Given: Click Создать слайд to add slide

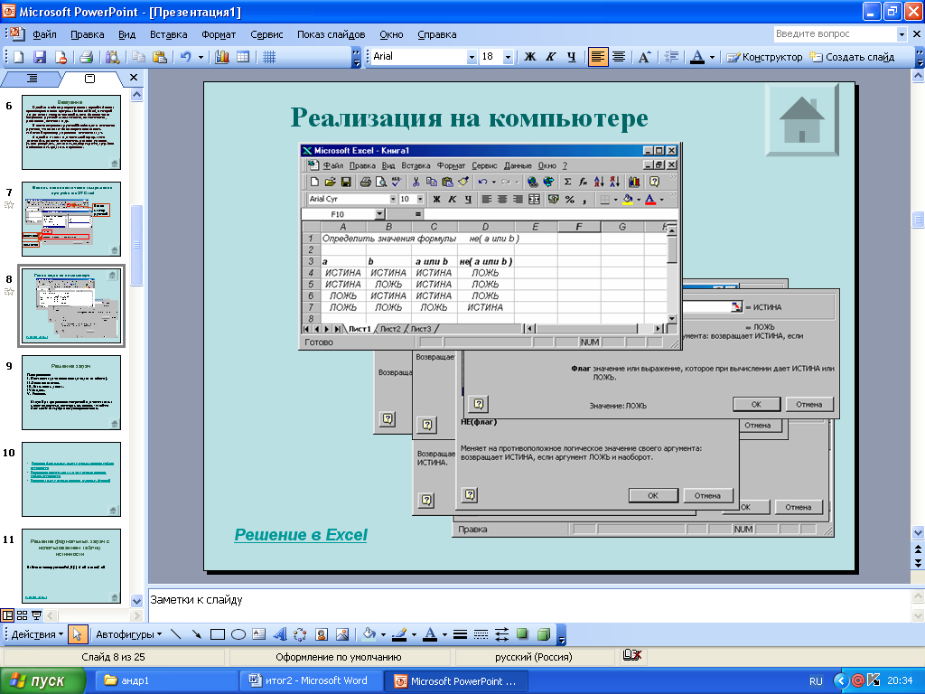Looking at the screenshot, I should 852,57.
